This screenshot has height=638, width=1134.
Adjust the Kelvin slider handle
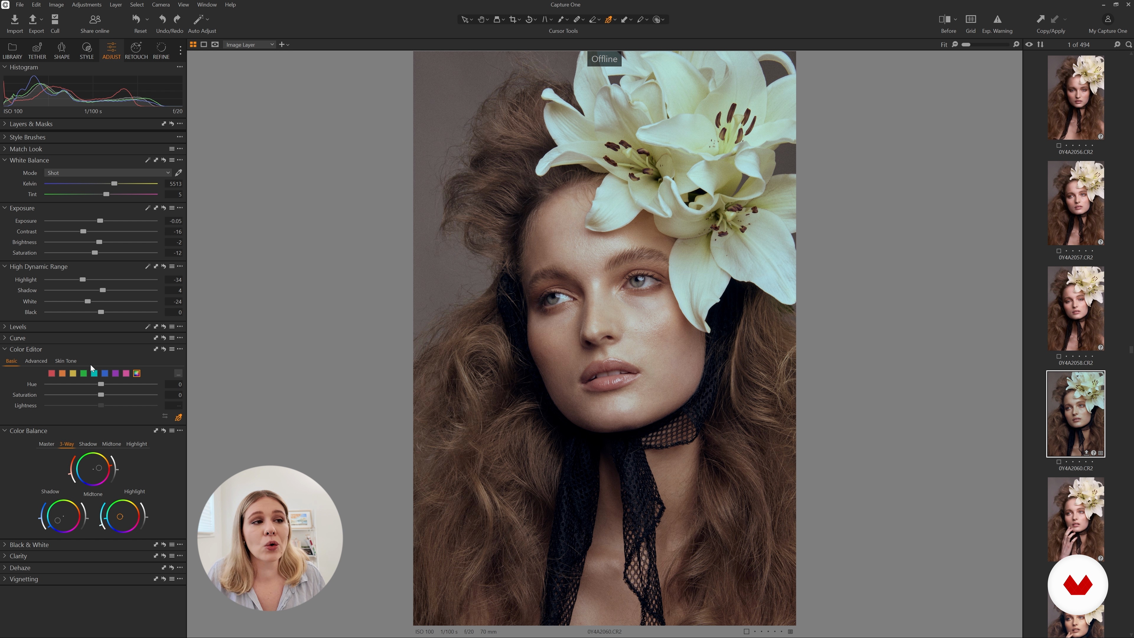(114, 184)
